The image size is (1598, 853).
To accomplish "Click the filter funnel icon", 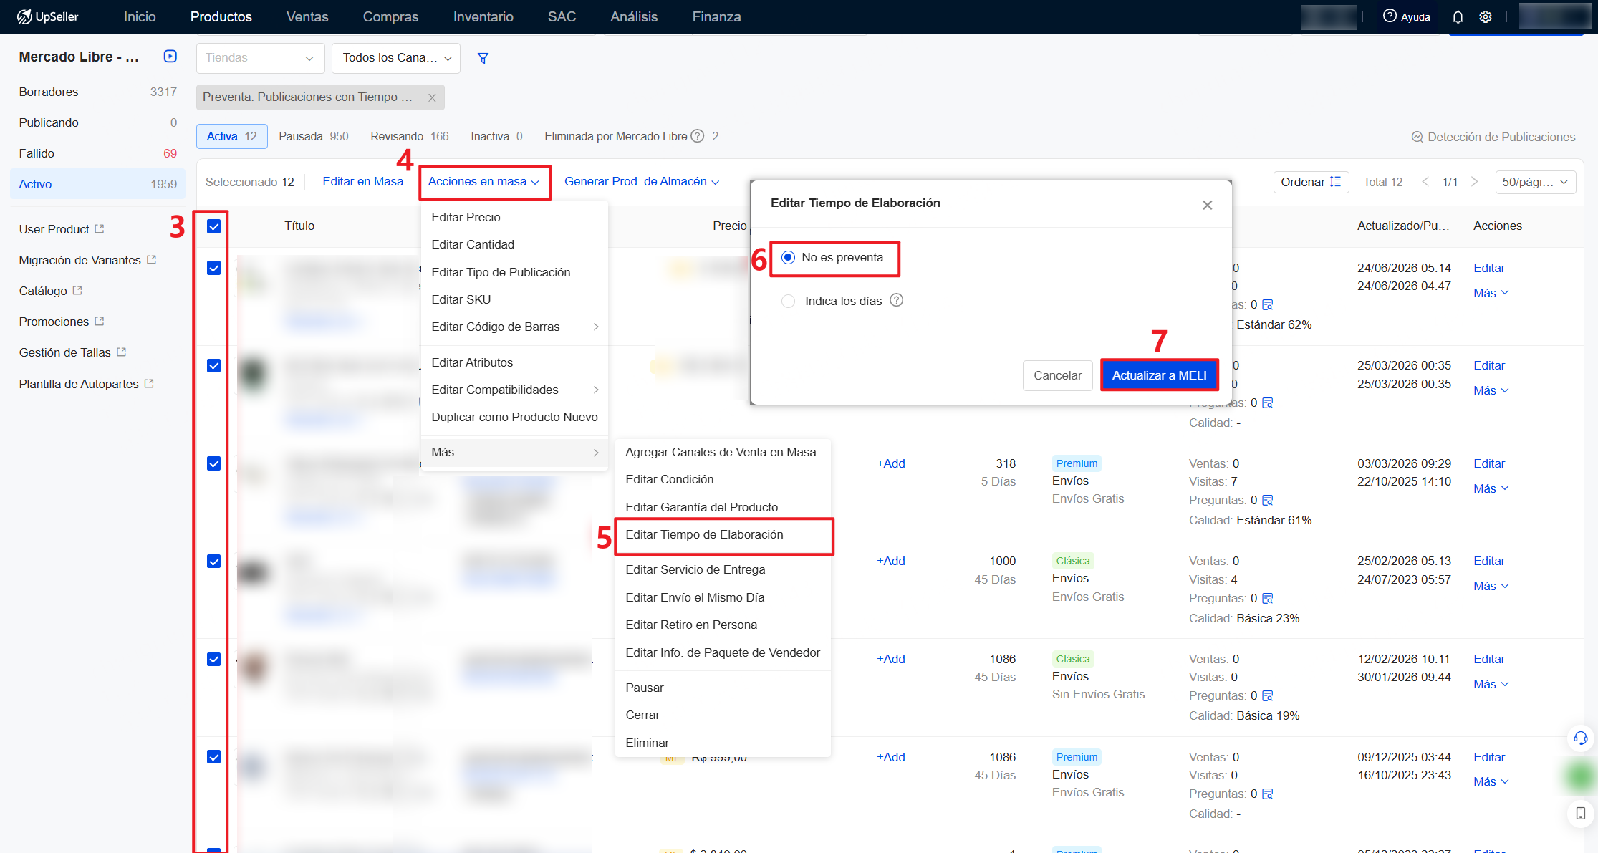I will 483,58.
